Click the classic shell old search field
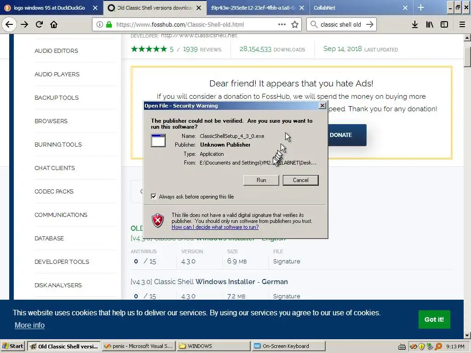Viewport: 471px width, 353px height. [x=341, y=25]
